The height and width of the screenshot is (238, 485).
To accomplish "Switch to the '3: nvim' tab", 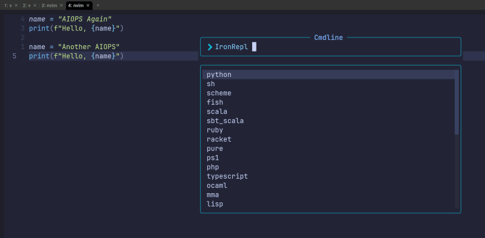I will [x=49, y=5].
